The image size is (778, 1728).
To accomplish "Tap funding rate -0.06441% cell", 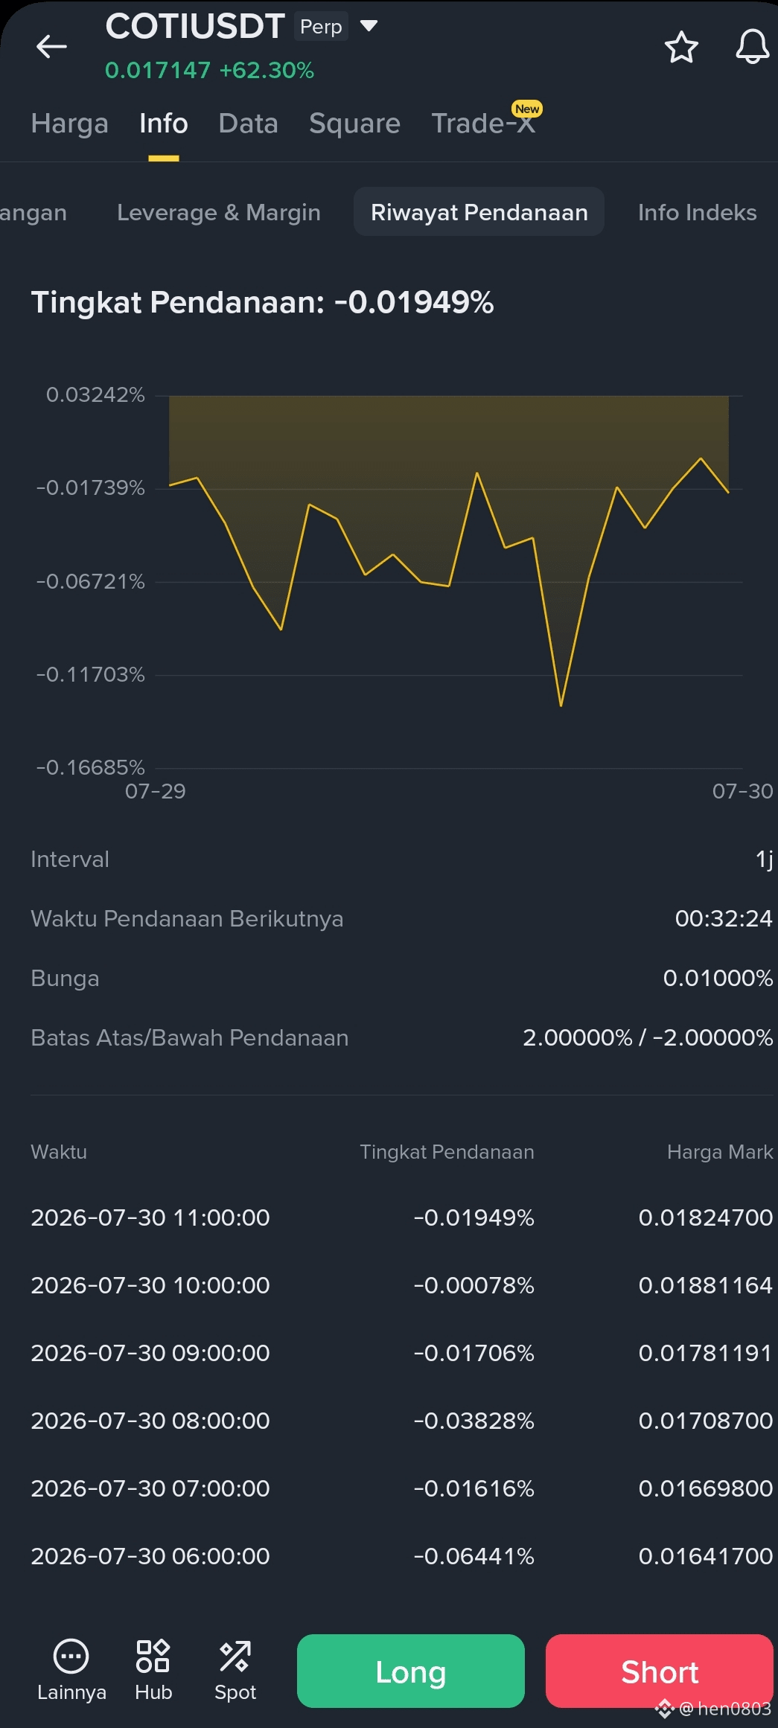I will pyautogui.click(x=474, y=1556).
